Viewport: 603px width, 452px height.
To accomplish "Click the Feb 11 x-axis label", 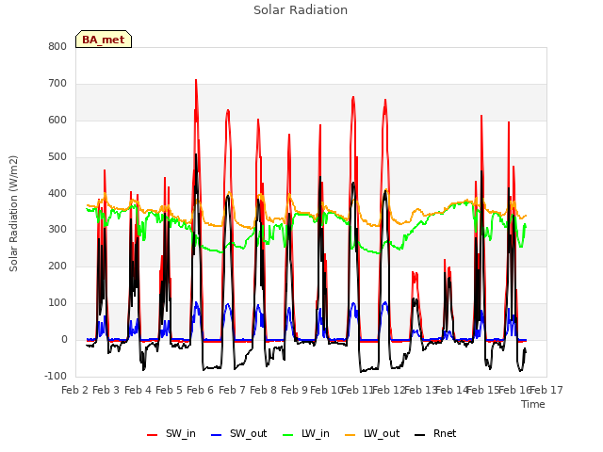I will point(357,390).
